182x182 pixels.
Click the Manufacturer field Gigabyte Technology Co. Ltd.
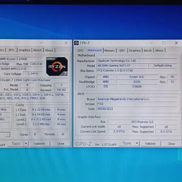pyautogui.click(x=137, y=61)
